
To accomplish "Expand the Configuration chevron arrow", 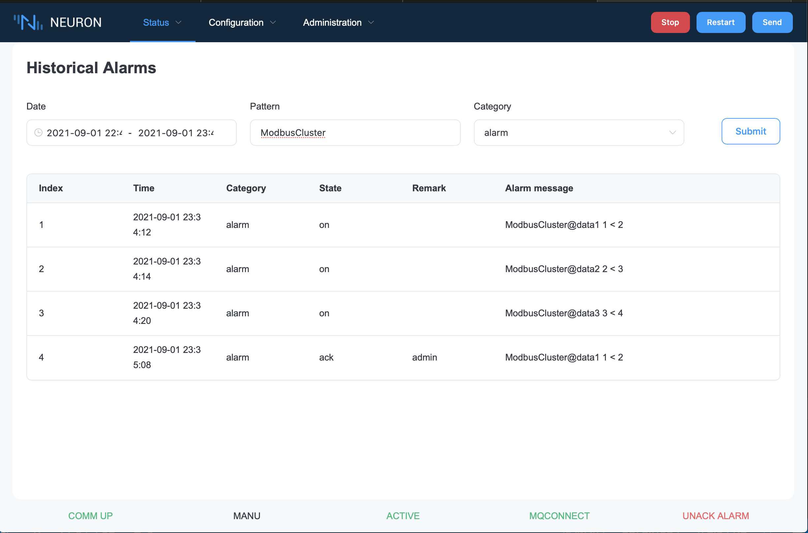I will tap(273, 22).
